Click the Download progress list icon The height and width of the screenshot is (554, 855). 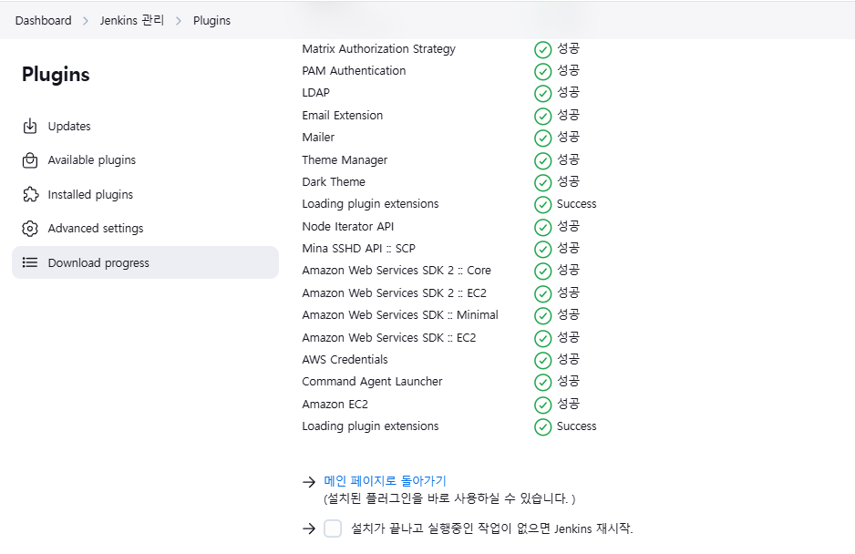coord(30,262)
